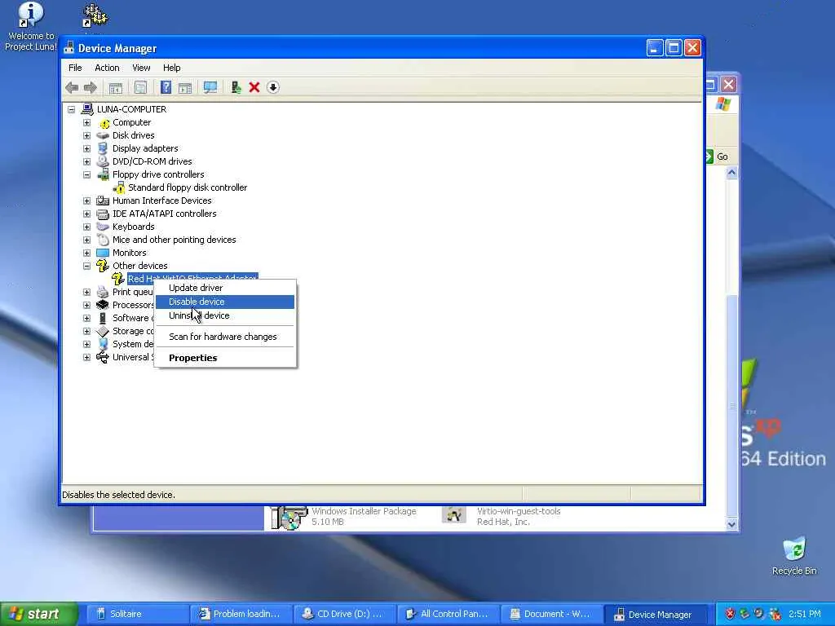Image resolution: width=835 pixels, height=626 pixels.
Task: Select the Windows Installer Package file behind
Action: [343, 516]
